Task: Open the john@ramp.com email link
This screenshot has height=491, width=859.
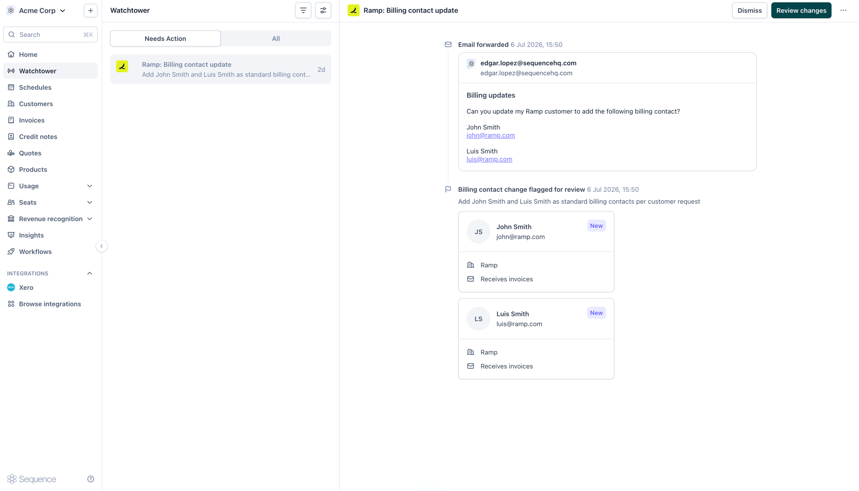Action: (490, 135)
